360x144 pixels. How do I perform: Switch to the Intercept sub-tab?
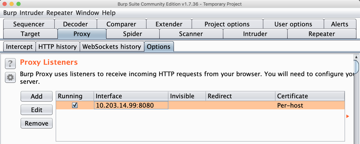(x=19, y=47)
